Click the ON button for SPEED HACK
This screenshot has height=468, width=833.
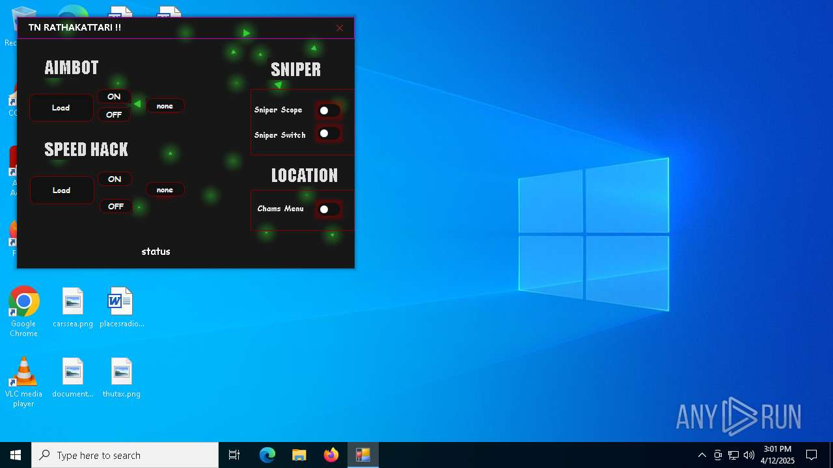115,179
